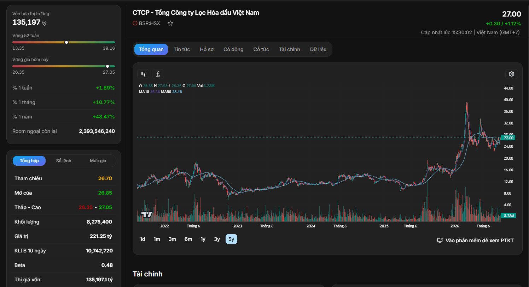Click the 52-week range slider marker
Viewport: 529px width, 287px height.
pos(66,42)
